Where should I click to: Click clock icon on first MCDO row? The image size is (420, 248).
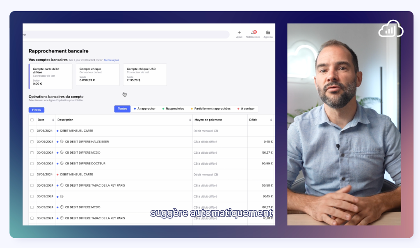(62, 152)
